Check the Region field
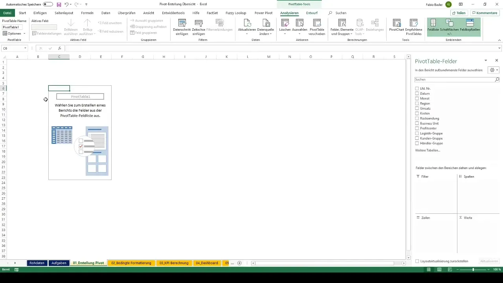Viewport: 503px width, 283px height. (x=417, y=103)
